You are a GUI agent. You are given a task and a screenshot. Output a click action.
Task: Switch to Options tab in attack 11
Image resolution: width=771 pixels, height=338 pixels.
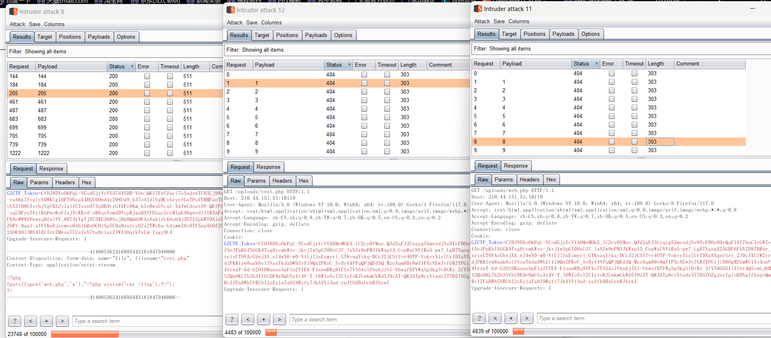point(590,34)
